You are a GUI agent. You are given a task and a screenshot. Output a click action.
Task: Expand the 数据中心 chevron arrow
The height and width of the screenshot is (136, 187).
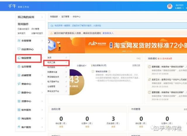42,93
